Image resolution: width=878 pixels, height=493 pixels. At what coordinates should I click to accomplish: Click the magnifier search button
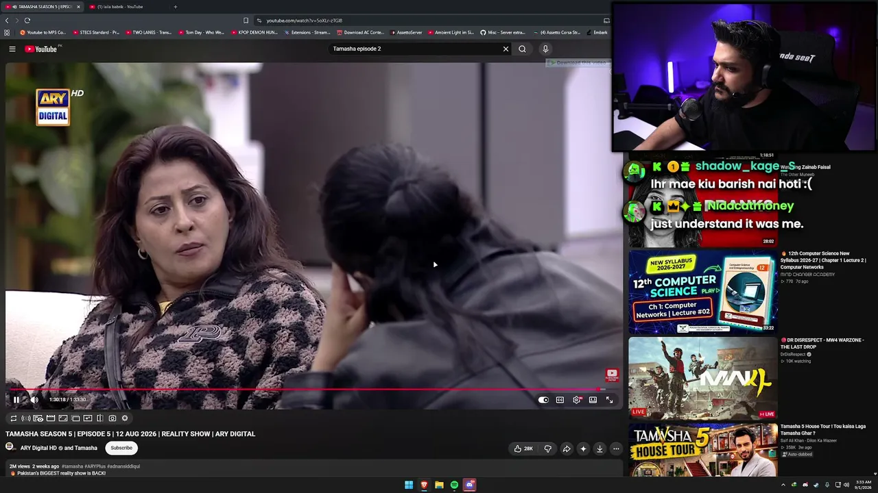(x=522, y=49)
